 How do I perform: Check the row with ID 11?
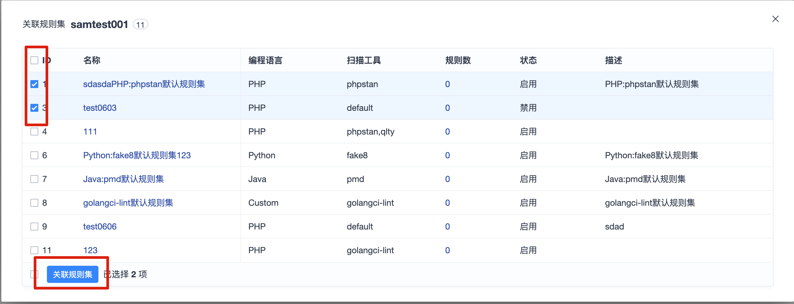(x=34, y=250)
